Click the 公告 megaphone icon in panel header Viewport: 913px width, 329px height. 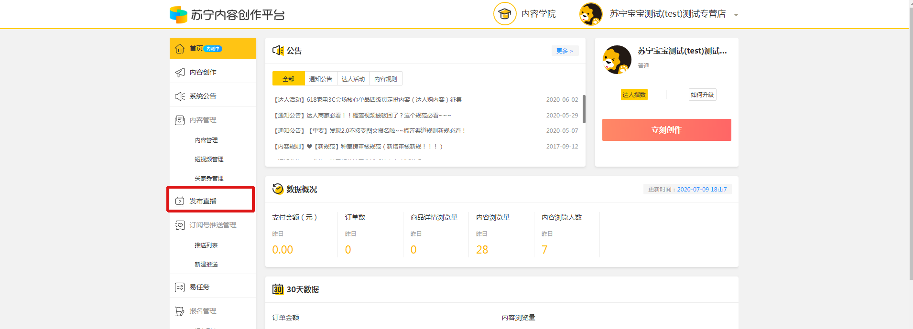pyautogui.click(x=278, y=51)
